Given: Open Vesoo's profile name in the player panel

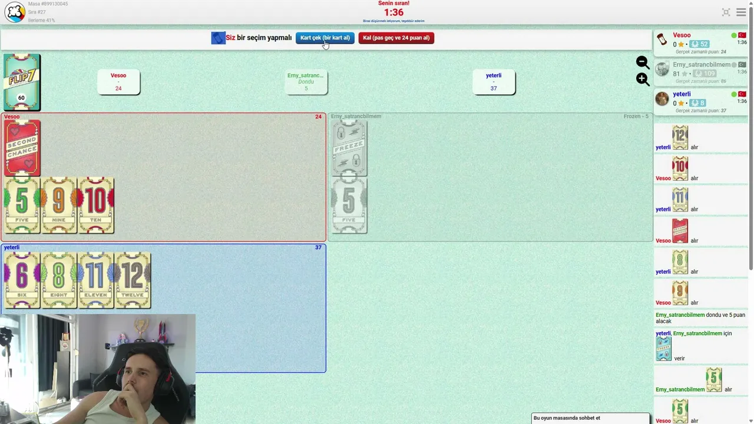Looking at the screenshot, I should 682,35.
